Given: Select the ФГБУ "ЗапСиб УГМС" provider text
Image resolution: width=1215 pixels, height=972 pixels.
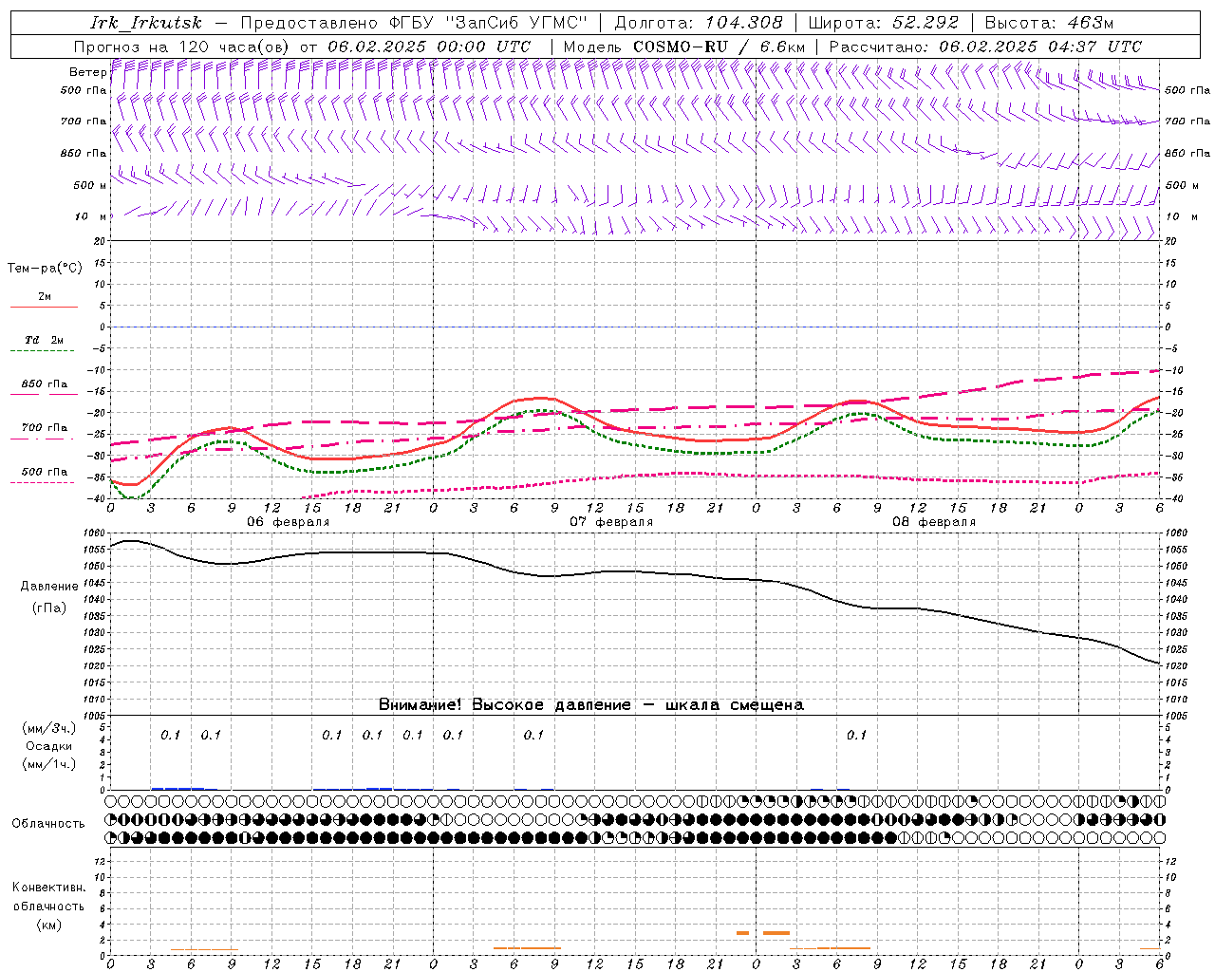Looking at the screenshot, I should 489,23.
